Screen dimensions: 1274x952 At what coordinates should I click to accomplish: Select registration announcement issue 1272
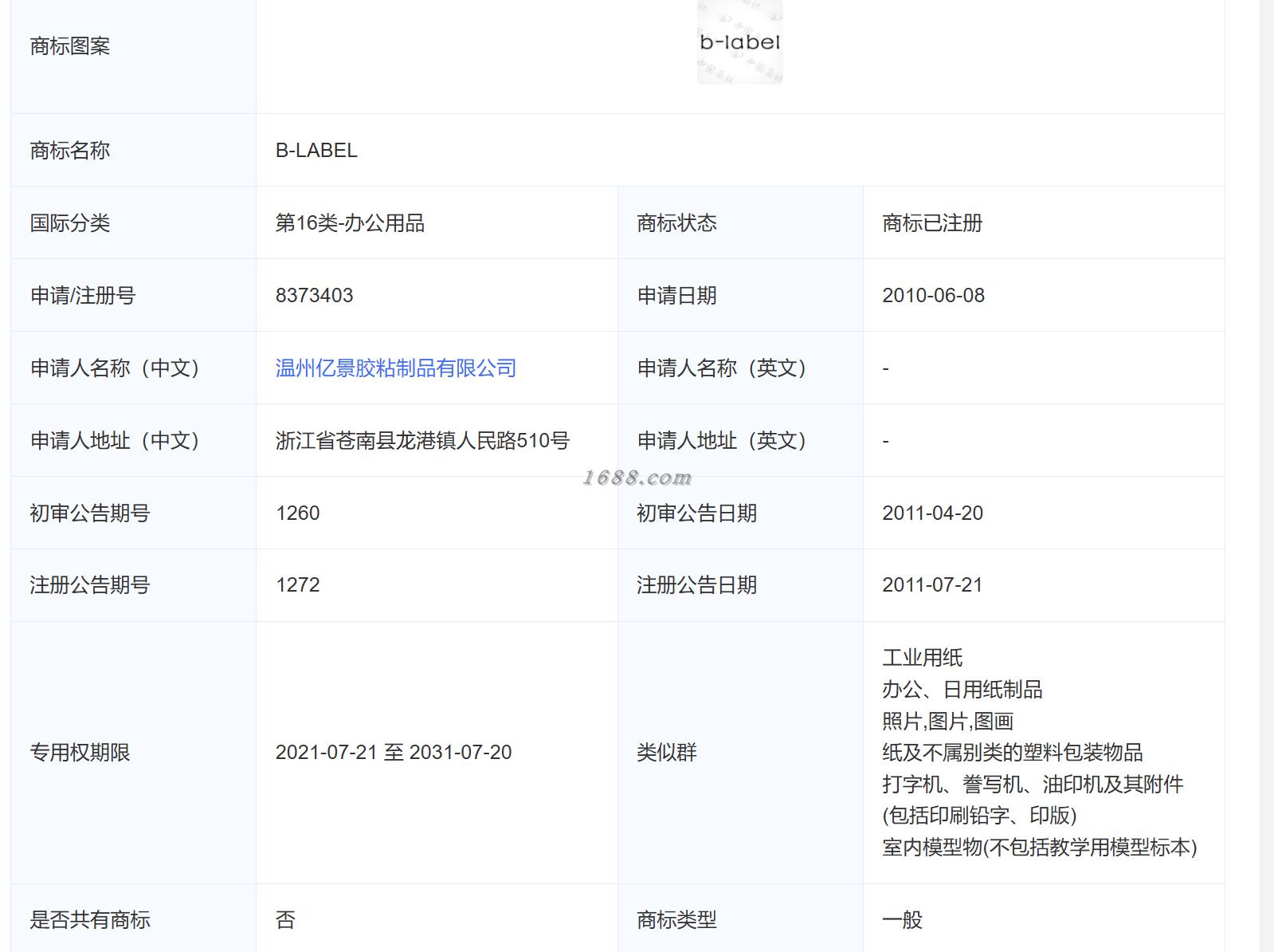(x=297, y=585)
